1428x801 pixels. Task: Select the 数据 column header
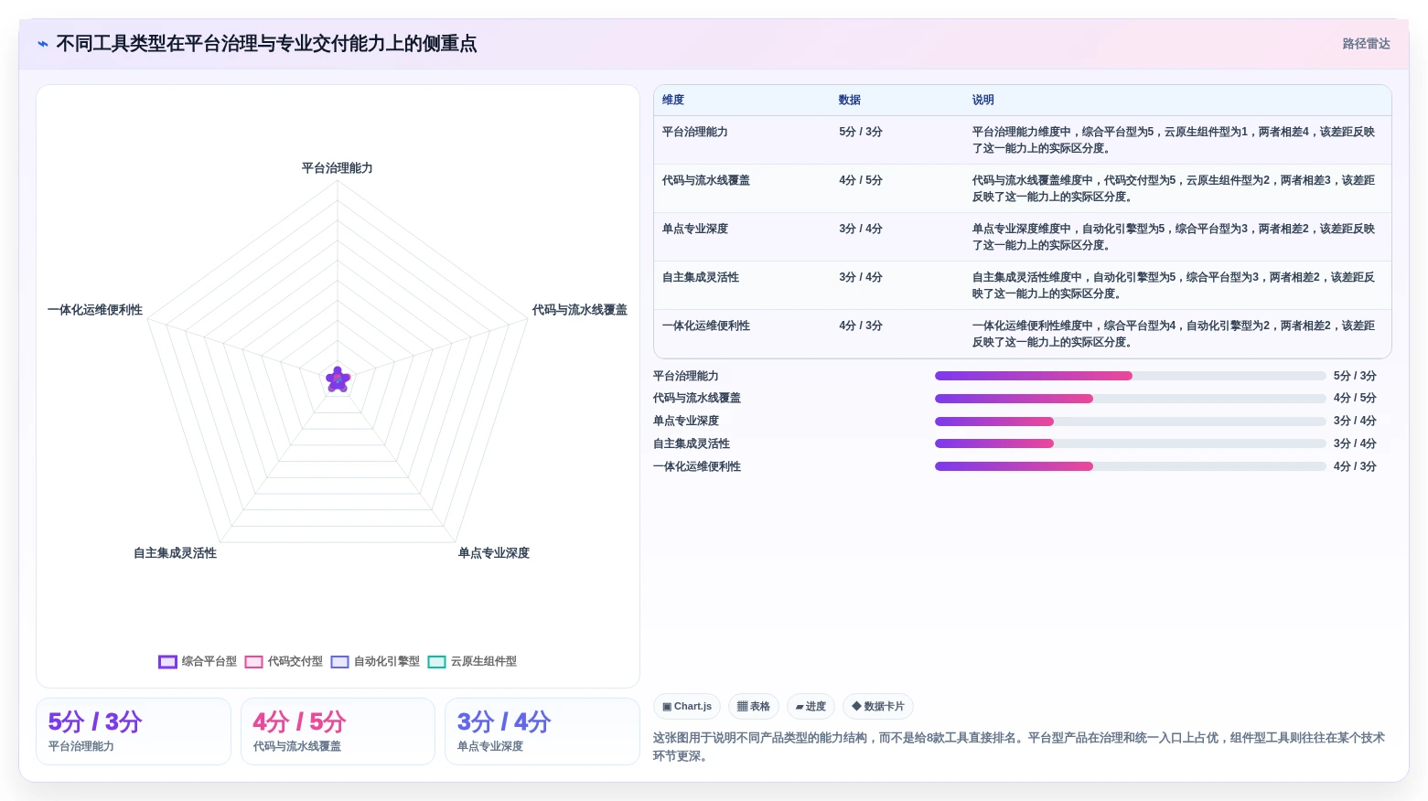[x=850, y=101]
